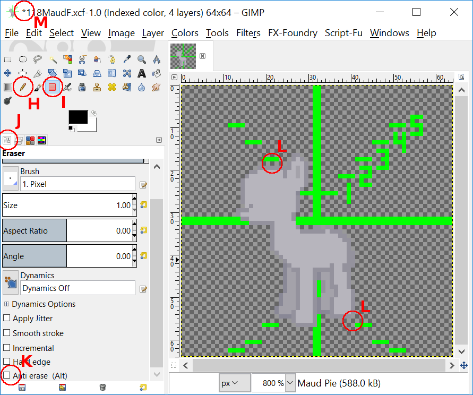Image resolution: width=473 pixels, height=395 pixels.
Task: Open the Colormap palette tab
Action: (x=41, y=140)
